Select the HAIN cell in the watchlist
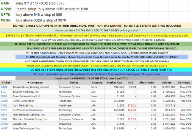 [8, 3]
